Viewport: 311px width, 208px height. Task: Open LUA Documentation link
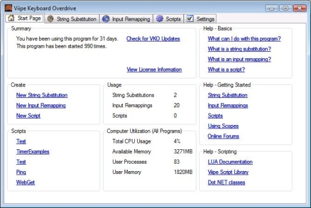click(x=230, y=162)
